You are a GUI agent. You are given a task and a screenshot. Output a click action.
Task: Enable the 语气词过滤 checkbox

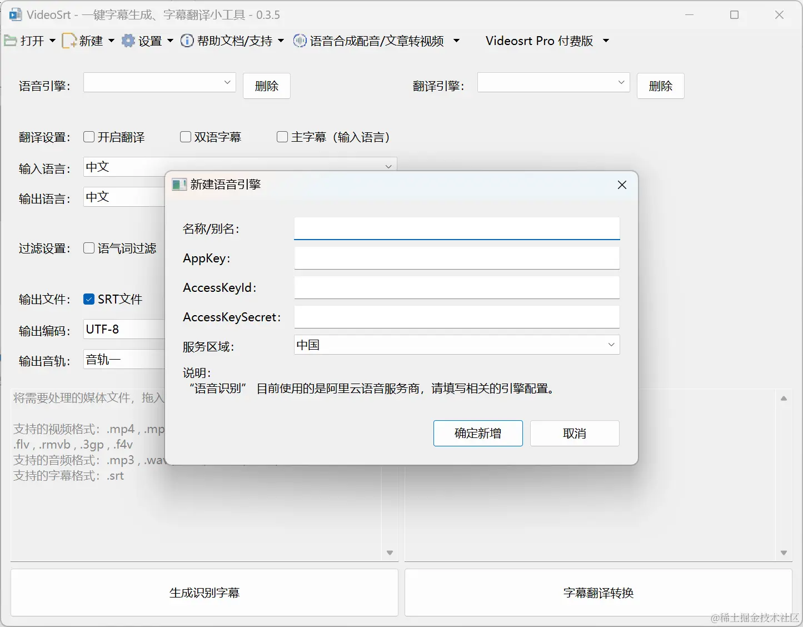point(89,248)
